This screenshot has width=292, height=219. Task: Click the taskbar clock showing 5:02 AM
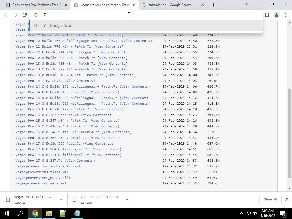[267, 213]
